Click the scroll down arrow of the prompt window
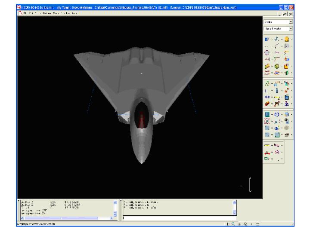Viewport: 310px width, 232px height. 234,213
